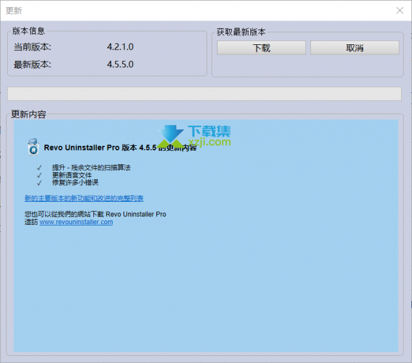Click the 更新语言文件 line
Screen dimensions: 412x363
(71, 175)
